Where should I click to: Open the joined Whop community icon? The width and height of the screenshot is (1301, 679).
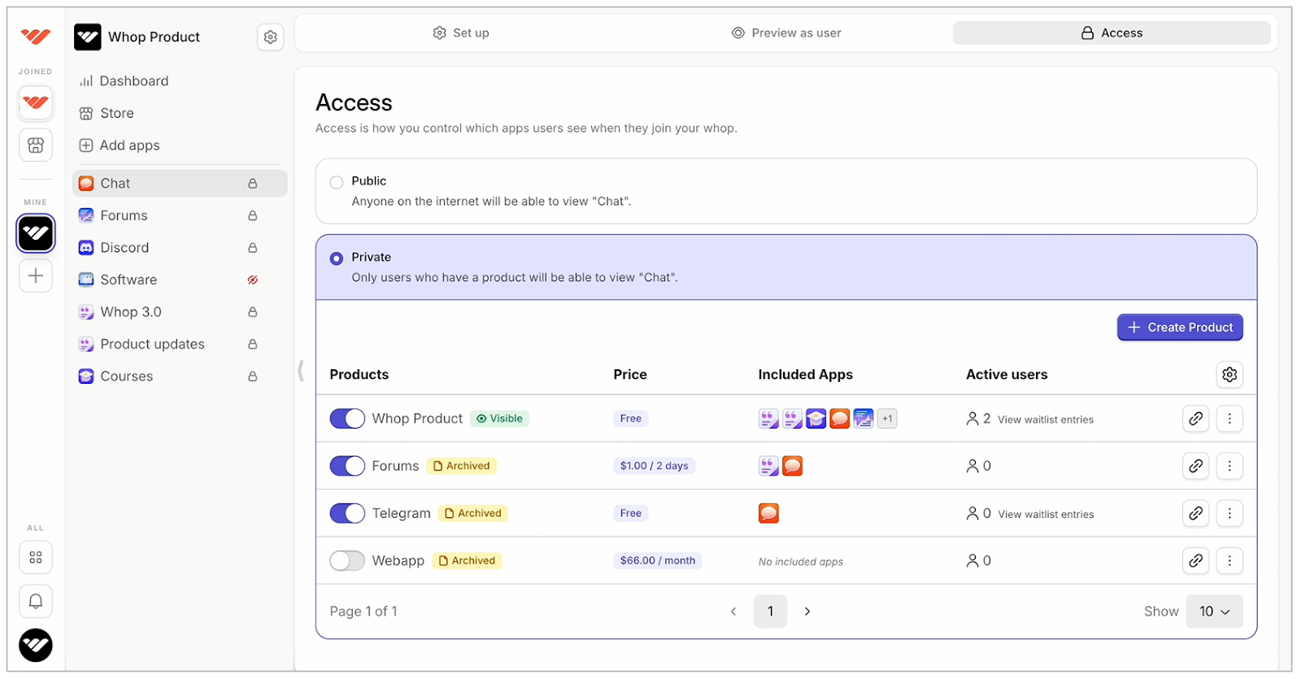point(36,102)
